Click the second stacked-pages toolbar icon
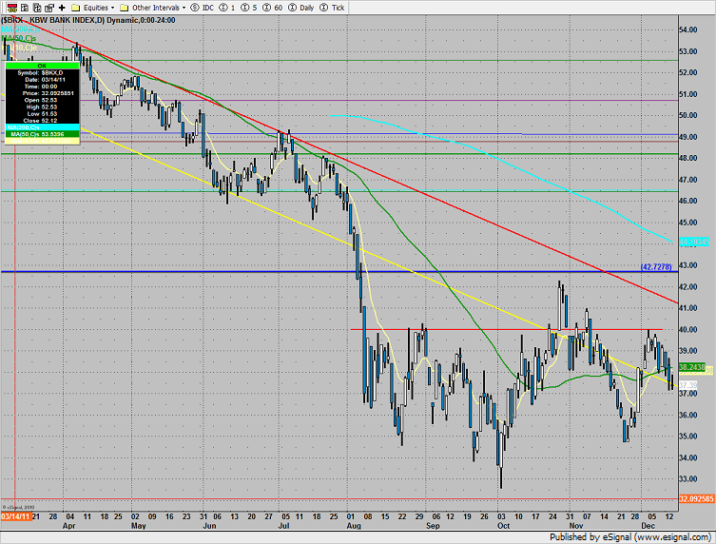Image resolution: width=716 pixels, height=544 pixels. [37, 8]
